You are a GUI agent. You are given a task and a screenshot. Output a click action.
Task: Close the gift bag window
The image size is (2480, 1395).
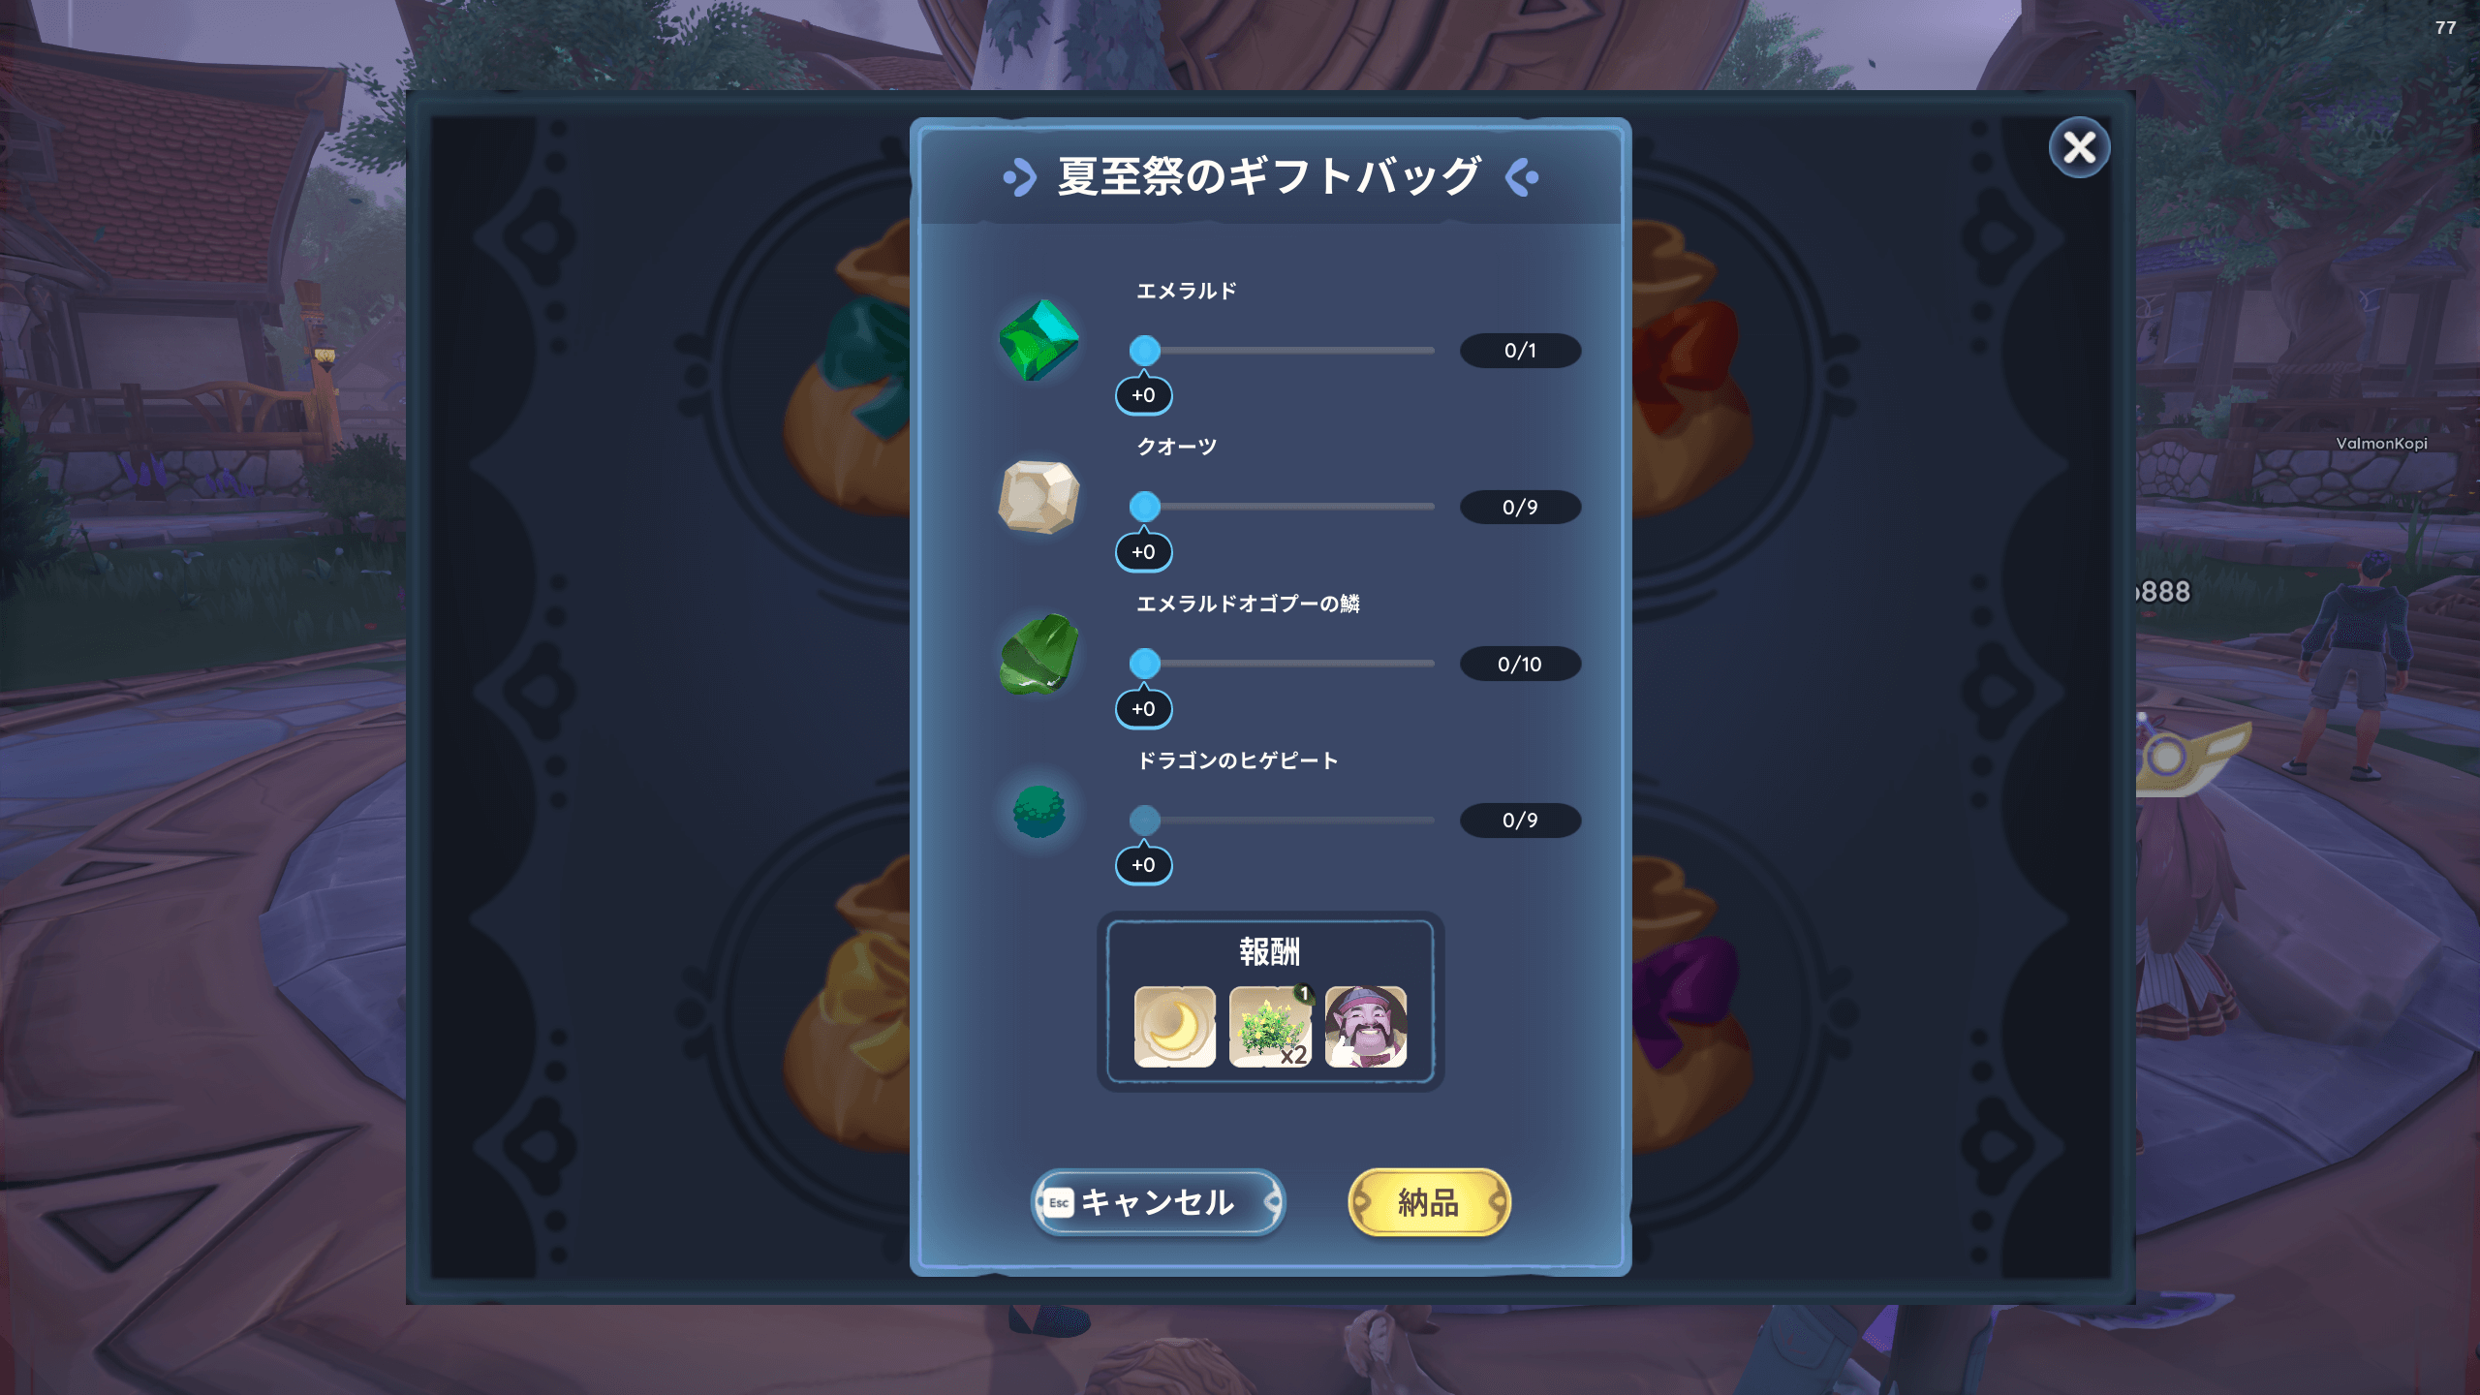2079,147
